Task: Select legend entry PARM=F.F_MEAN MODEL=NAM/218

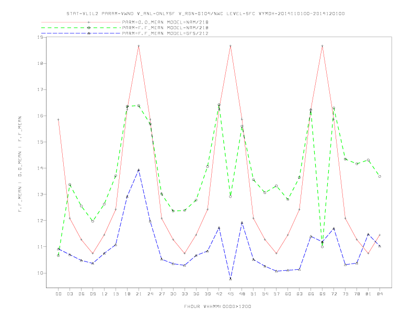Action: (165, 28)
